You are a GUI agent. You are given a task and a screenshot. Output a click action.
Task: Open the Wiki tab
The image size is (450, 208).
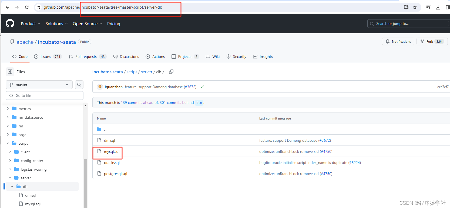tap(213, 57)
